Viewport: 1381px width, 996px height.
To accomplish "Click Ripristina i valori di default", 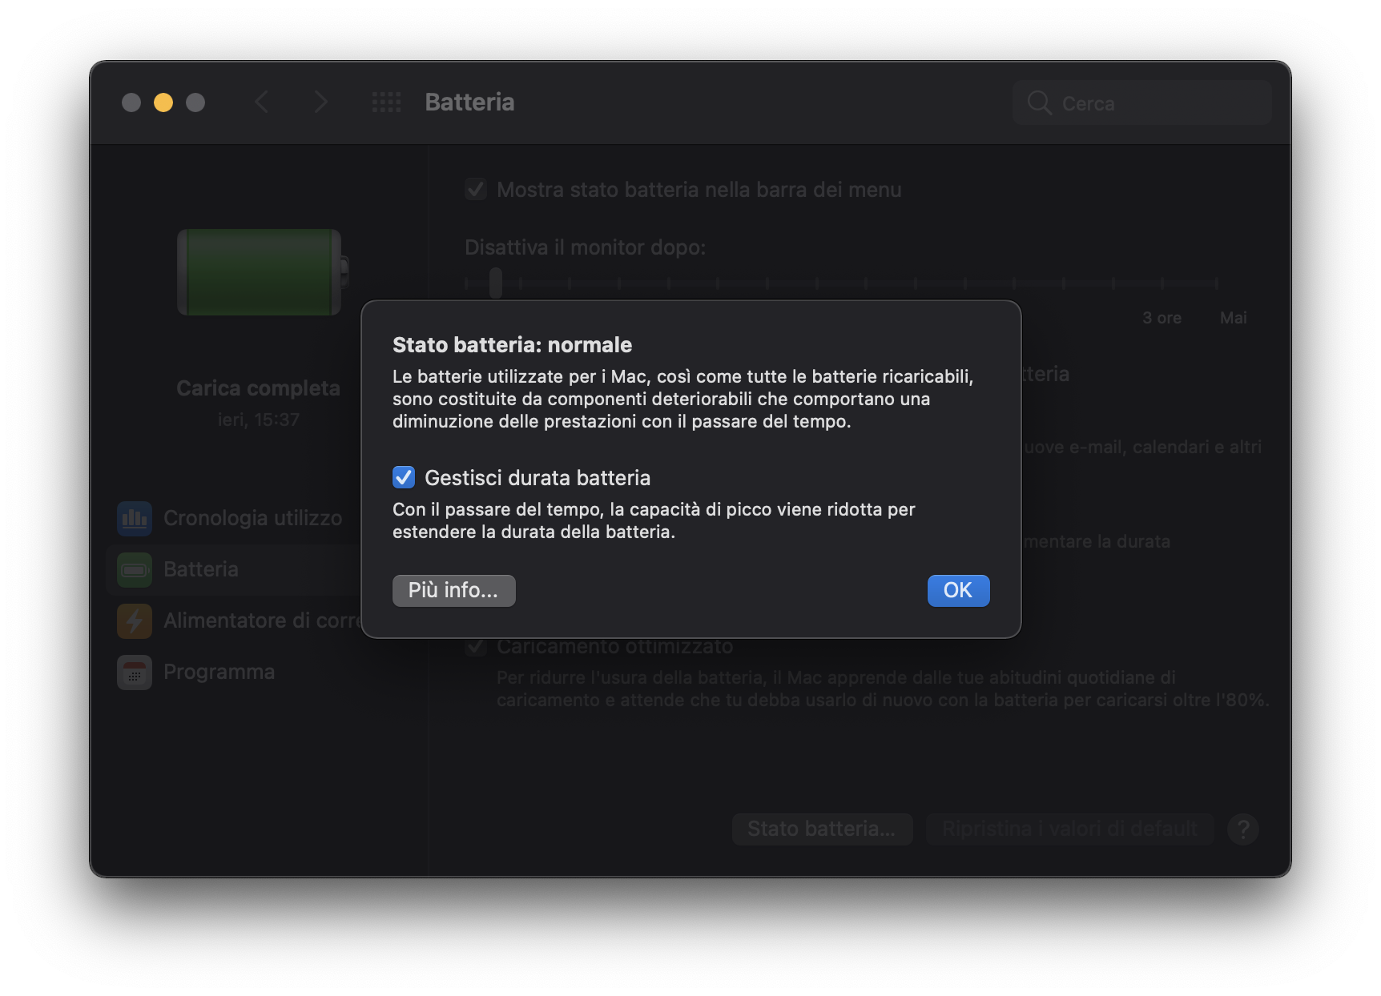I will coord(1069,829).
